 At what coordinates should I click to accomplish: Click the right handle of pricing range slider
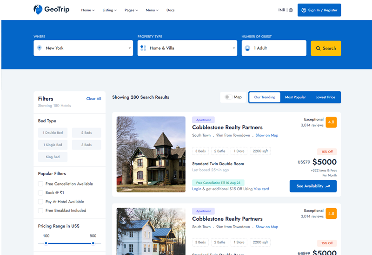point(93,243)
